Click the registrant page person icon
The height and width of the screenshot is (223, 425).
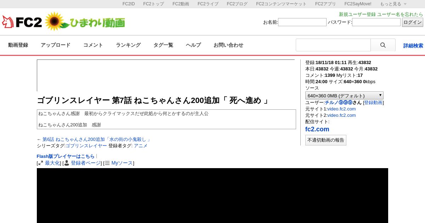[67, 163]
